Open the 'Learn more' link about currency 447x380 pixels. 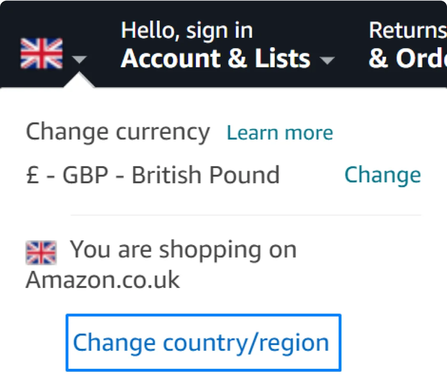(279, 132)
